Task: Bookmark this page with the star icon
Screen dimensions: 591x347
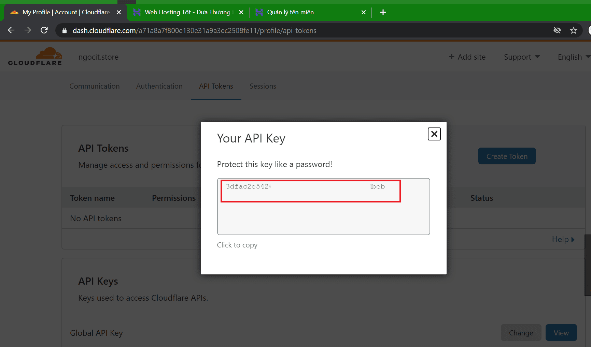Action: [x=574, y=30]
